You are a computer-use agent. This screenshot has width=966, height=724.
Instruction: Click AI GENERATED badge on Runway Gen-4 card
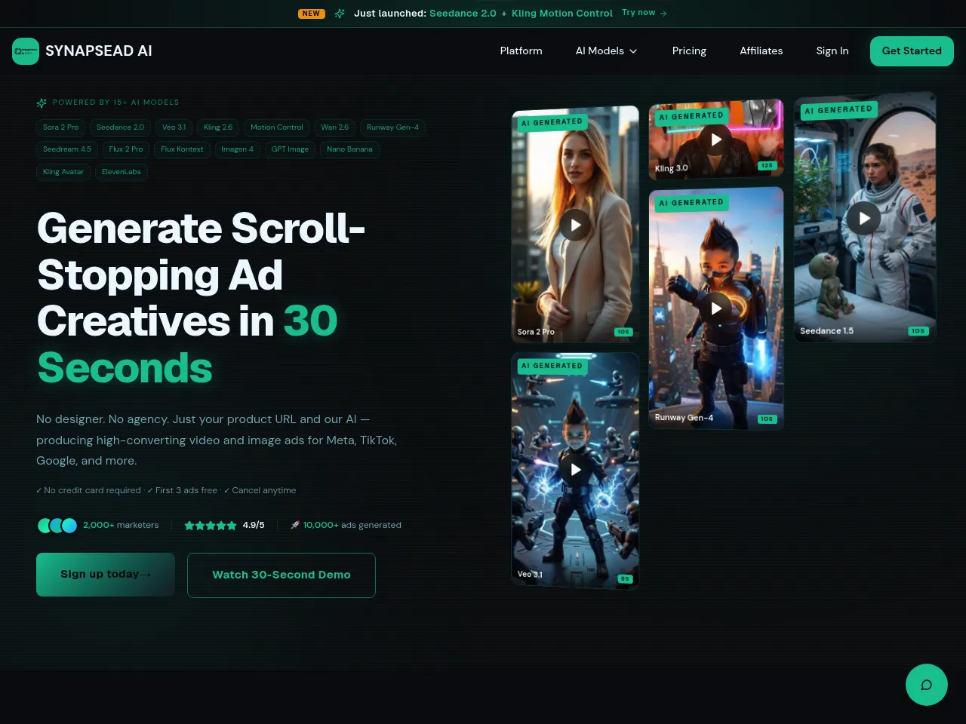click(691, 203)
